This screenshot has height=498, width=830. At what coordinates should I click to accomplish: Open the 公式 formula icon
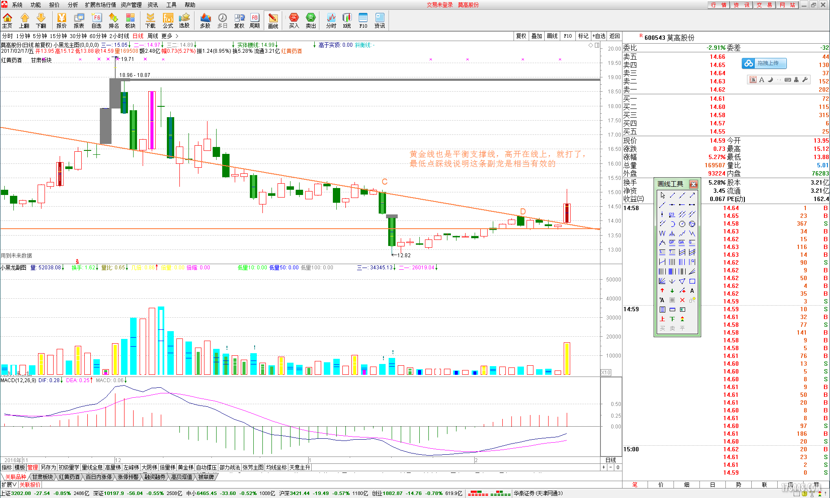[168, 21]
